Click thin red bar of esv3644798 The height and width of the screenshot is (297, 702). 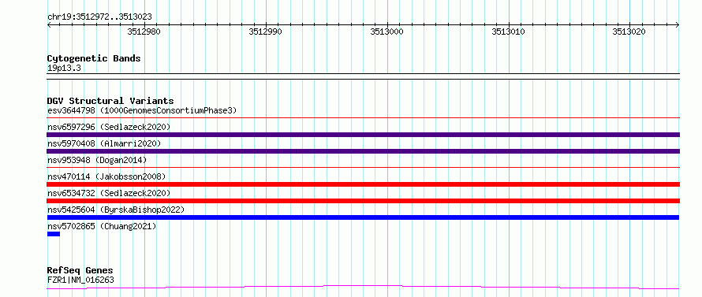pos(363,118)
